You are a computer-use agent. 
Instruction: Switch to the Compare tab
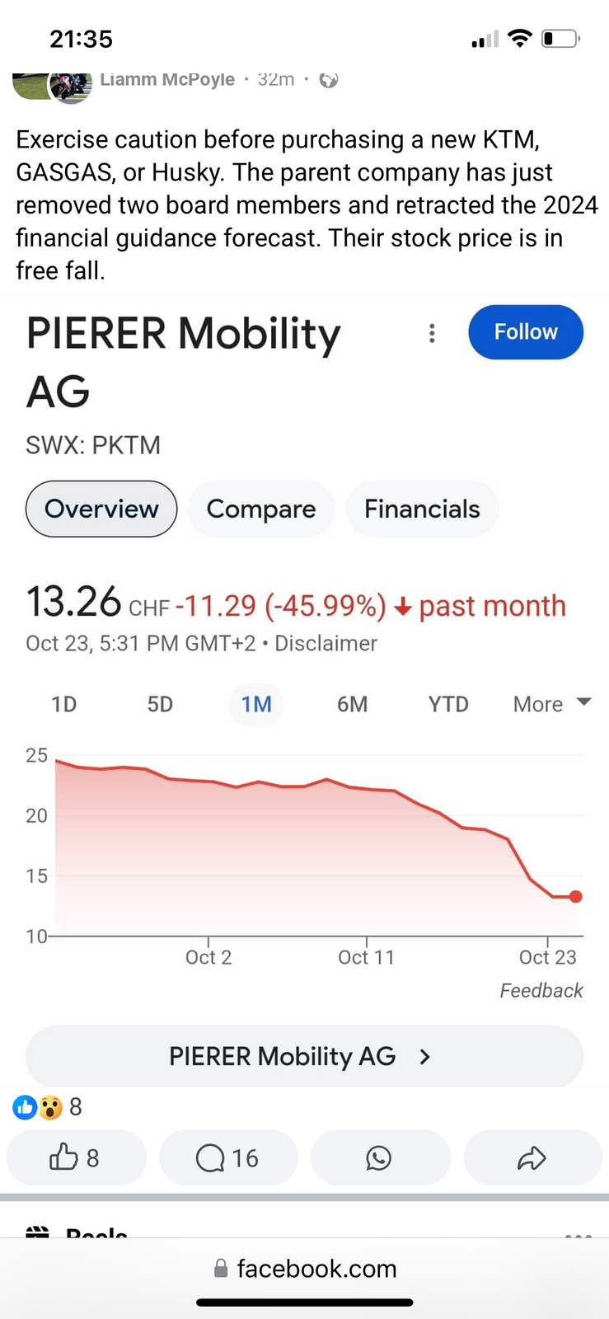click(x=260, y=509)
